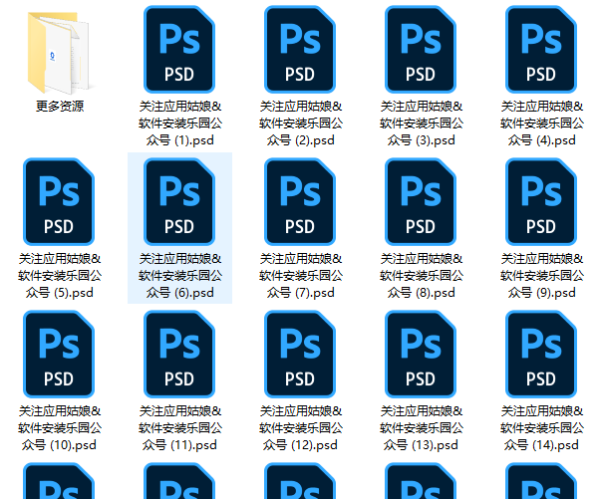
Task: Select the PSD icon for 众号 (14).psd
Action: 541,355
